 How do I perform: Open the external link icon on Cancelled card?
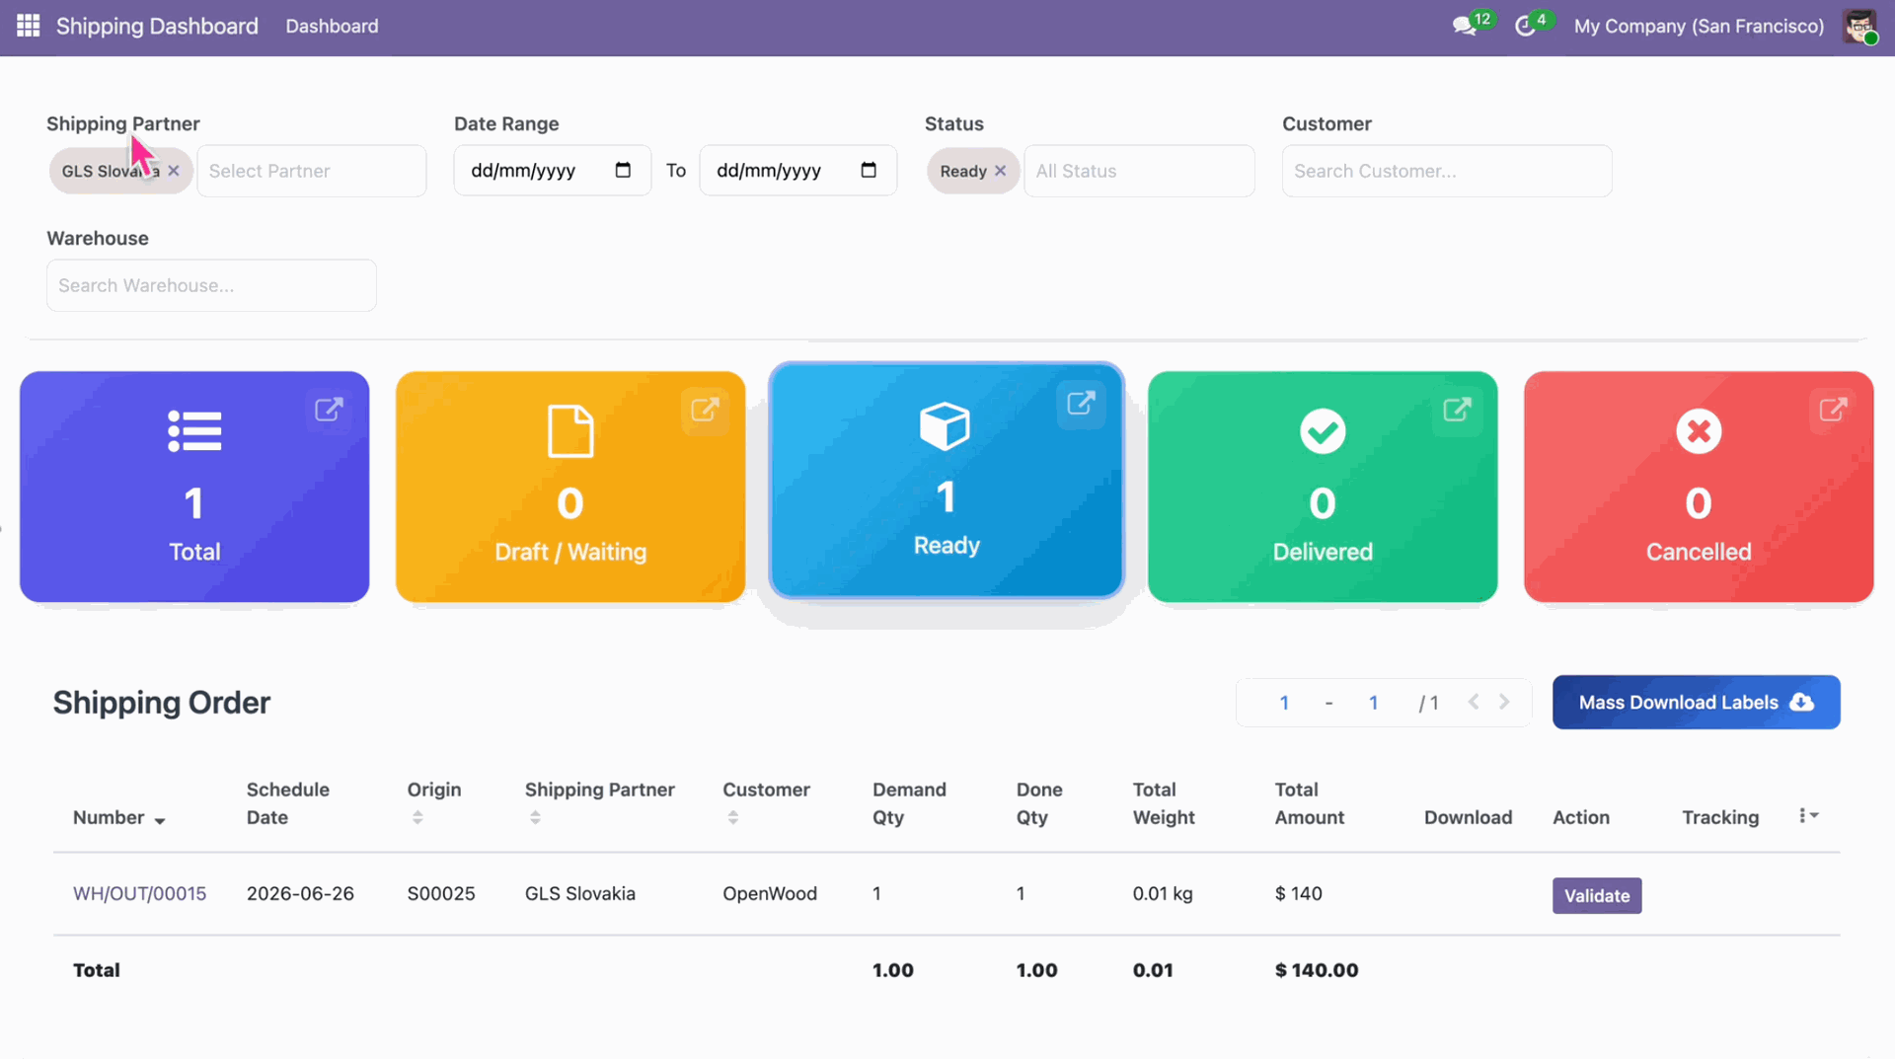click(x=1833, y=410)
